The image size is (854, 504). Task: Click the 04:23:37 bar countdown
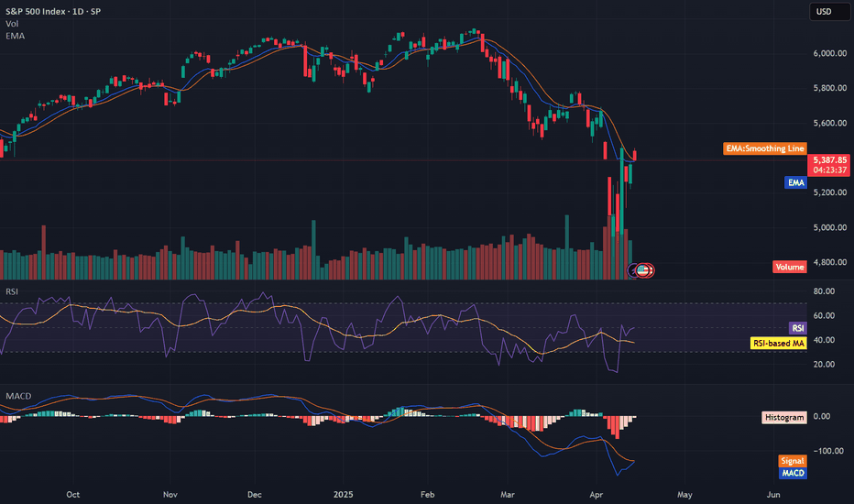pos(829,170)
